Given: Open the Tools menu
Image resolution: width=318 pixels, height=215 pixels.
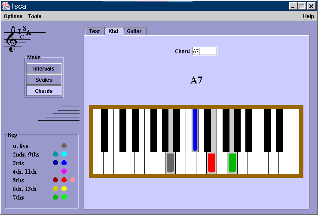Looking at the screenshot, I should coord(35,16).
